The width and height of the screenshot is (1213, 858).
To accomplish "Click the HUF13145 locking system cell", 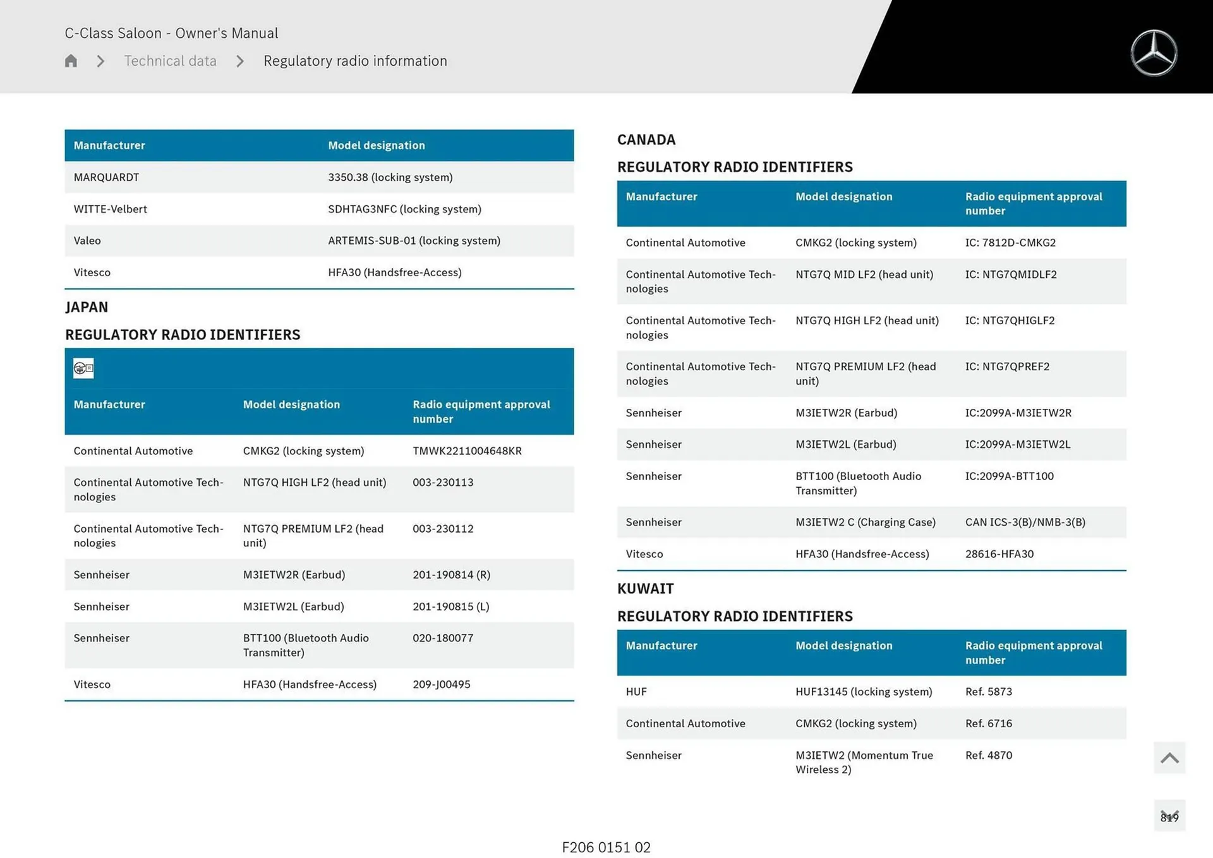I will click(863, 692).
